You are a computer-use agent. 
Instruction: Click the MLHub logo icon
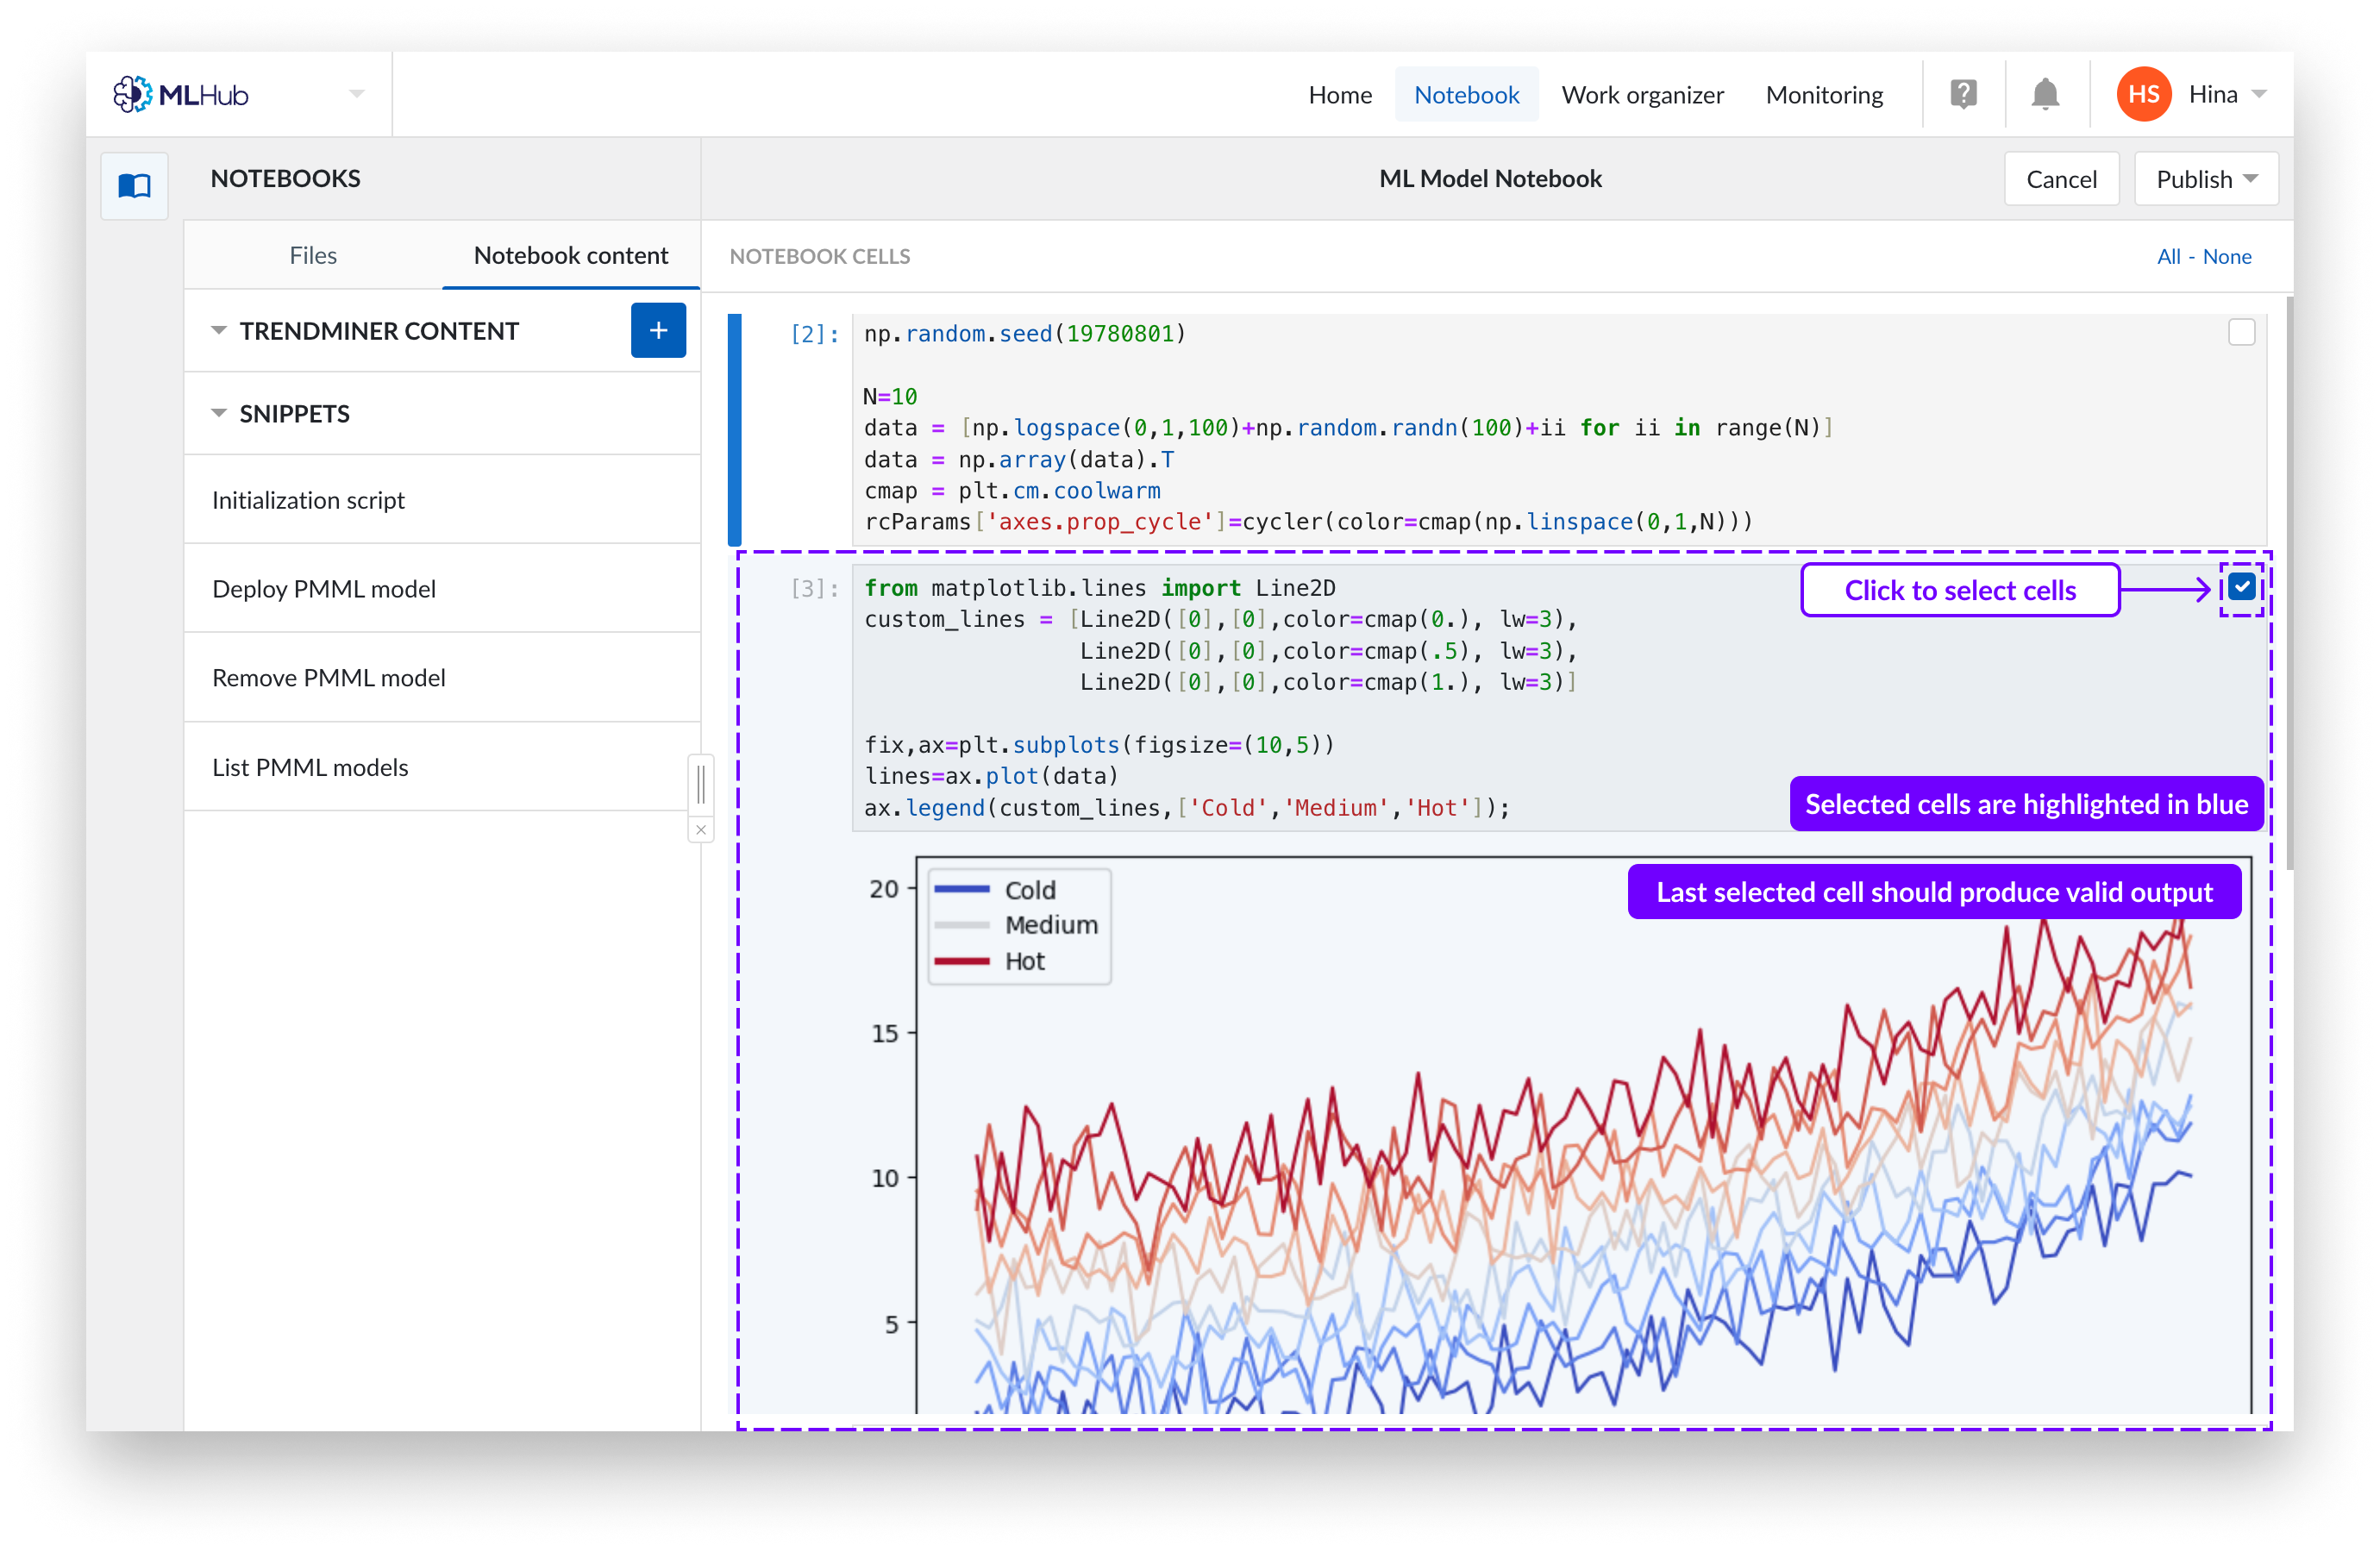[132, 94]
